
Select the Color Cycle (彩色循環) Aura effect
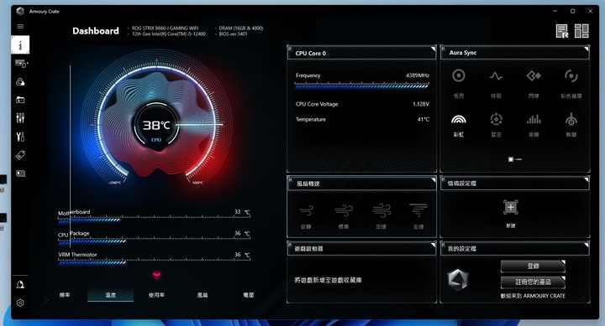tap(571, 75)
